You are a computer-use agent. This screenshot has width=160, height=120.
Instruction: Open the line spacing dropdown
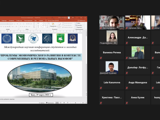(31, 24)
